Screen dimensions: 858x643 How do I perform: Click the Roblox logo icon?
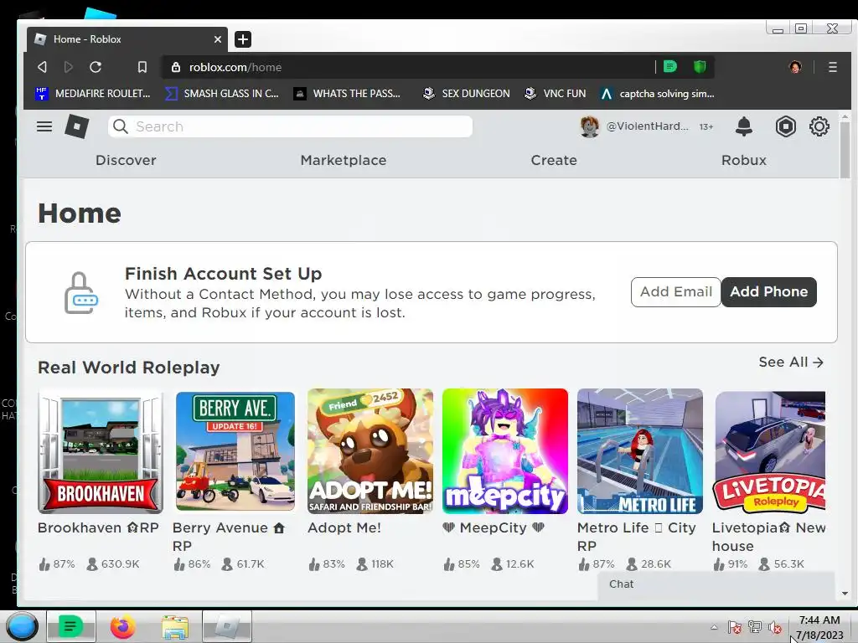pyautogui.click(x=76, y=126)
